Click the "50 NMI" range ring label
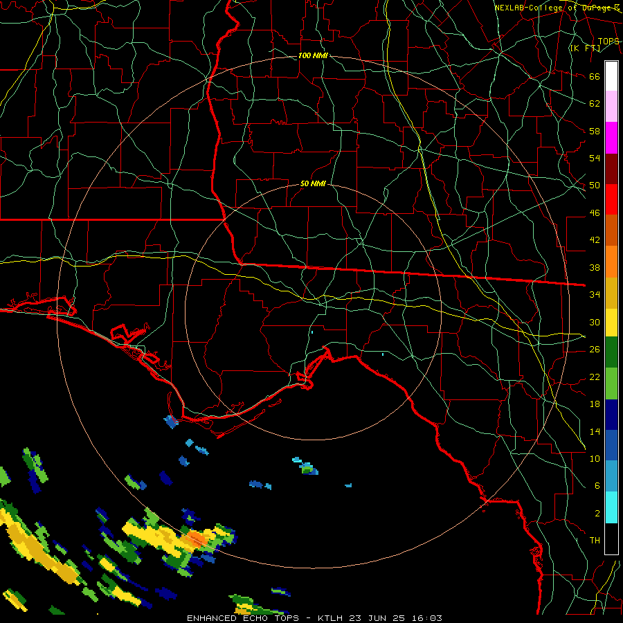The image size is (623, 623). click(313, 183)
